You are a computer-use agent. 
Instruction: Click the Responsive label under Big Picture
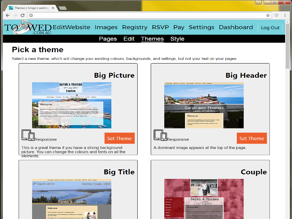pyautogui.click(x=46, y=139)
